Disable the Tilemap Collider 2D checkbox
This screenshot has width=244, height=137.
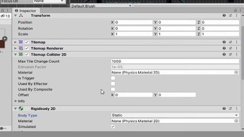(27, 54)
